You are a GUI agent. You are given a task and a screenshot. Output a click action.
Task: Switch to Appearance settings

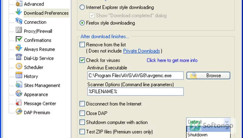(x=36, y=94)
